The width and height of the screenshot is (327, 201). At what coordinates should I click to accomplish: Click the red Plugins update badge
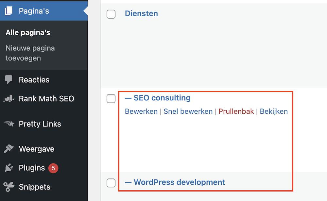click(x=53, y=168)
